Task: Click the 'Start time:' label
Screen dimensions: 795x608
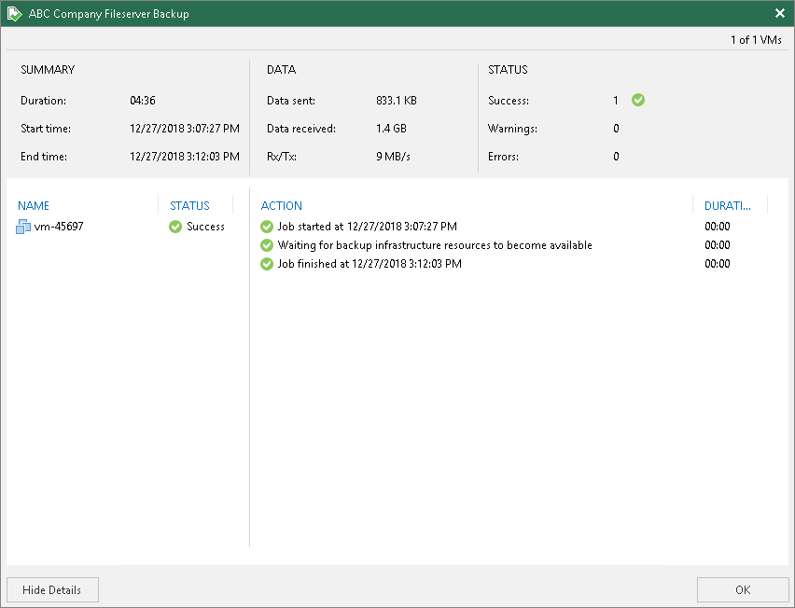Action: pos(46,129)
